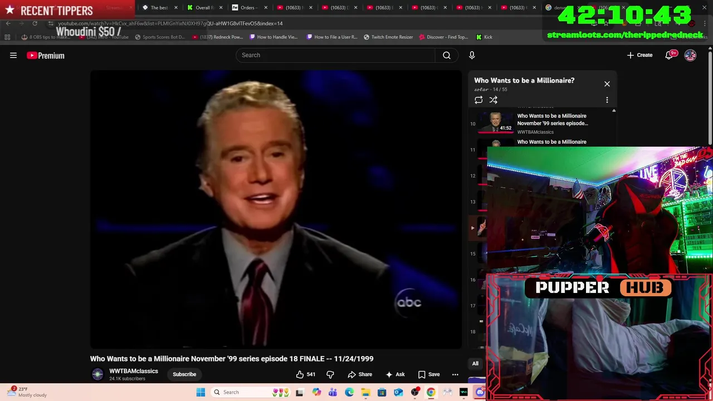The image size is (713, 401).
Task: Reload the page in Chrome
Action: click(35, 23)
